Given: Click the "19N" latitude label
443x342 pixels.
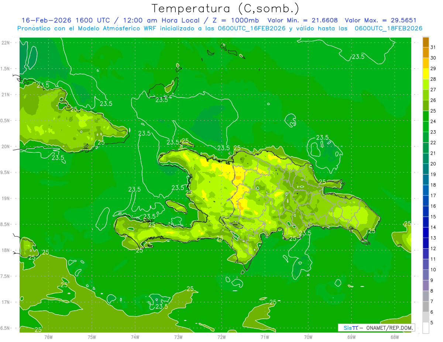Looking at the screenshot, I should (6, 198).
